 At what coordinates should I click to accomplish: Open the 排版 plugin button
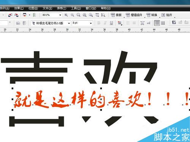(116, 15)
